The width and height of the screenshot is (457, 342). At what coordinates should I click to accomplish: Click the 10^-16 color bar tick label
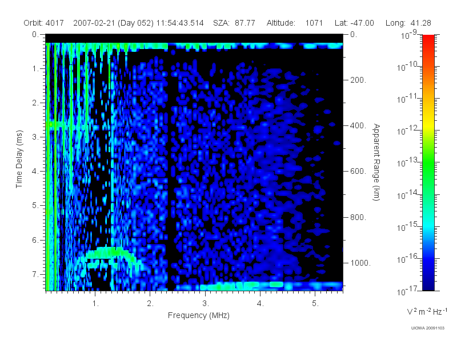click(408, 259)
